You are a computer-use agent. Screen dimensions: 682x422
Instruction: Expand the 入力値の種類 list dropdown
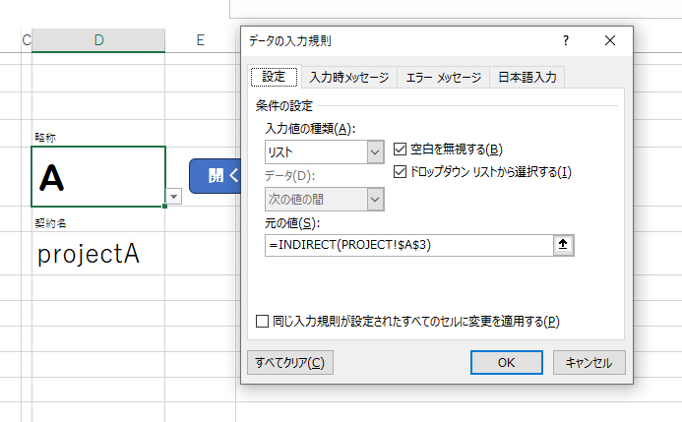pyautogui.click(x=374, y=151)
